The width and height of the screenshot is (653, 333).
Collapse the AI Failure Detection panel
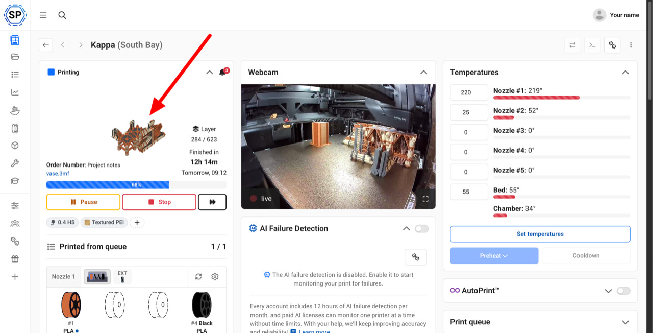coord(406,229)
